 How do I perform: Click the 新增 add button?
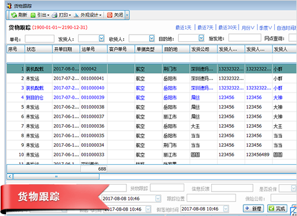pyautogui.click(x=253, y=208)
